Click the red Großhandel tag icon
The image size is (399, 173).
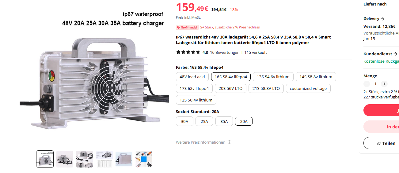tap(178, 27)
